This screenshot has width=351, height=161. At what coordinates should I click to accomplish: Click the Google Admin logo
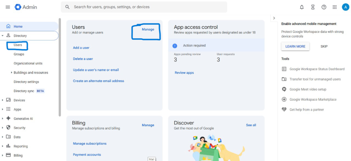tap(26, 7)
